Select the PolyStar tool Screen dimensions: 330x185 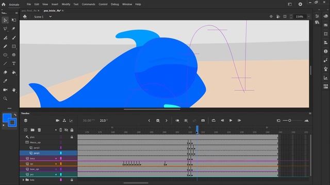coord(14,55)
